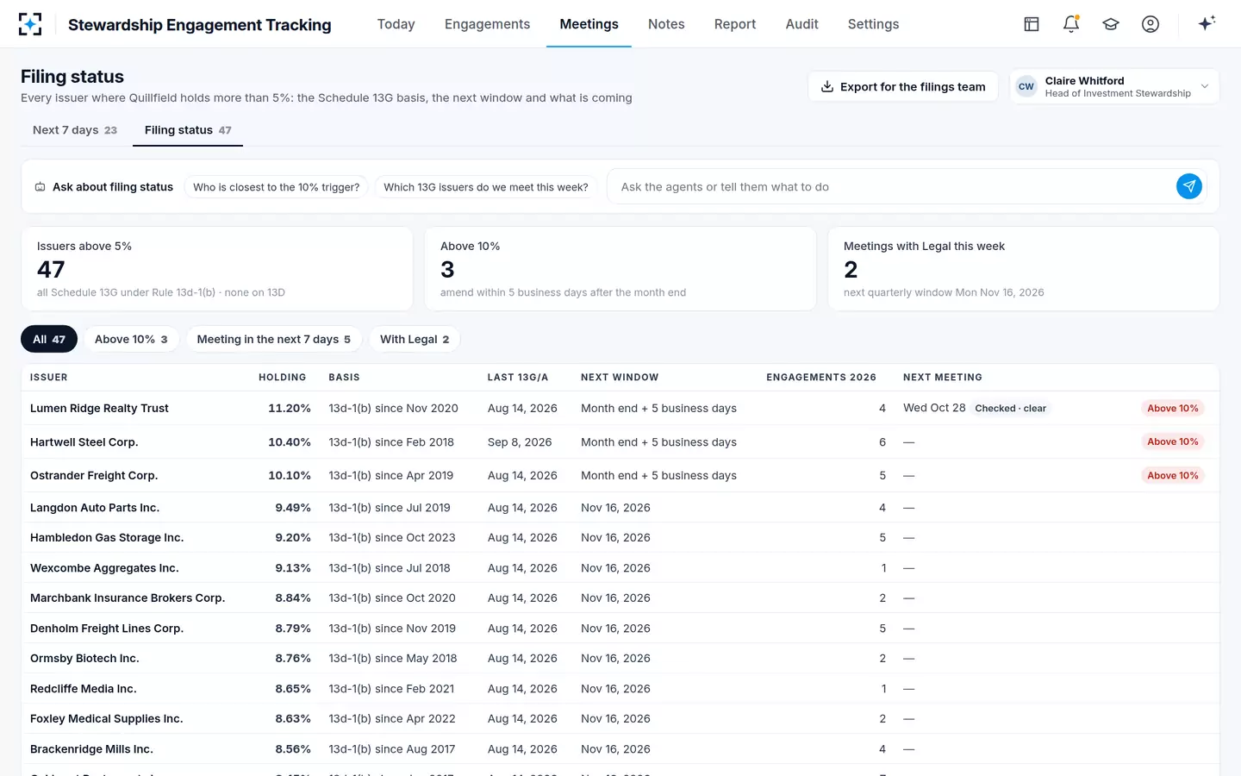Open Ostrander Freight Corp. issuer
The height and width of the screenshot is (776, 1241).
pos(94,475)
